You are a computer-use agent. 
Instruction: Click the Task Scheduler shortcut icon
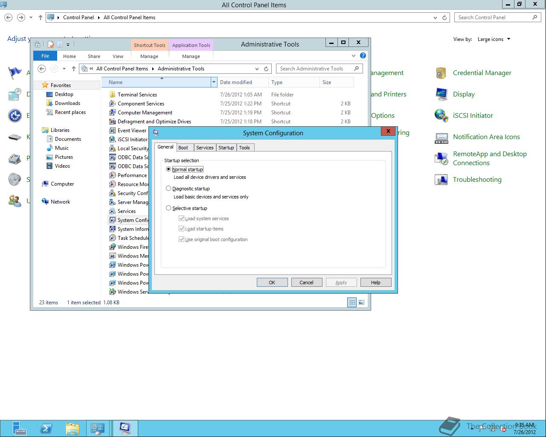(112, 238)
